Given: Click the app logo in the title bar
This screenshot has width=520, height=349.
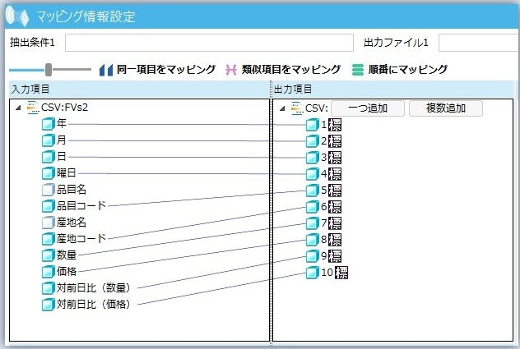Looking at the screenshot, I should point(17,17).
